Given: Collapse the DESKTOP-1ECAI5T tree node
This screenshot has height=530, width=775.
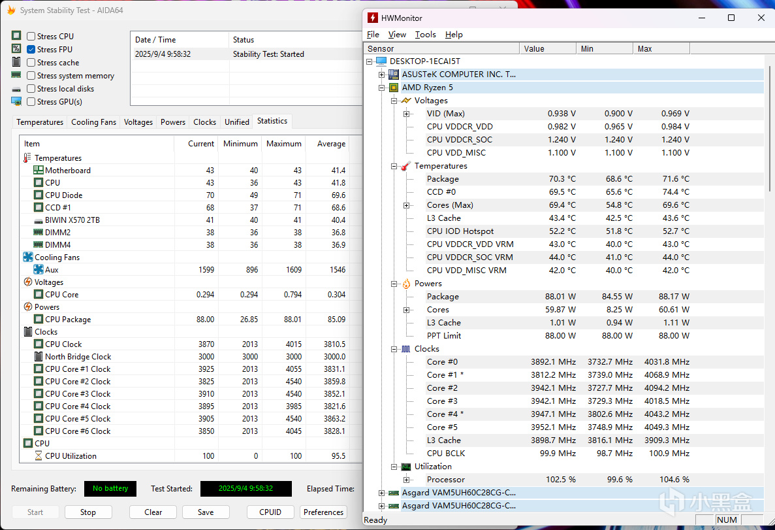Looking at the screenshot, I should [x=369, y=61].
